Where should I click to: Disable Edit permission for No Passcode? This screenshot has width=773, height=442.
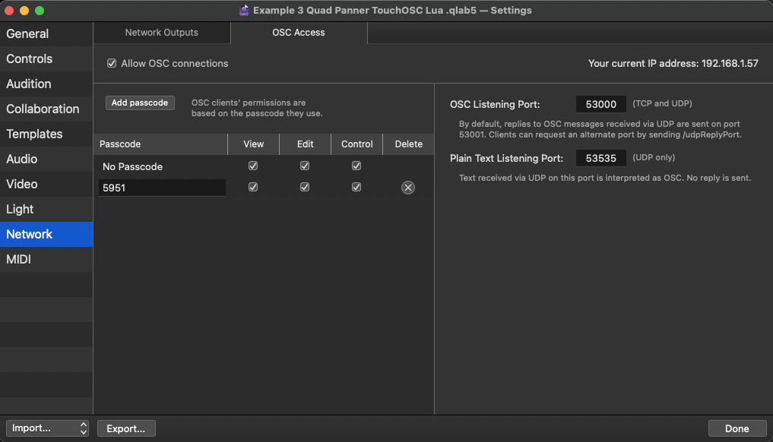(305, 166)
